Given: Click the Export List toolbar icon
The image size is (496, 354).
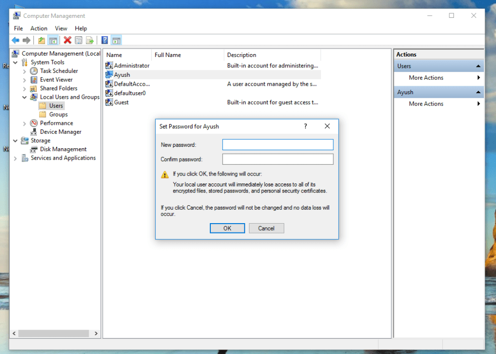Looking at the screenshot, I should [90, 40].
